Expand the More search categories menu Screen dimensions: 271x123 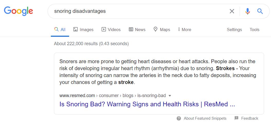coord(184,30)
